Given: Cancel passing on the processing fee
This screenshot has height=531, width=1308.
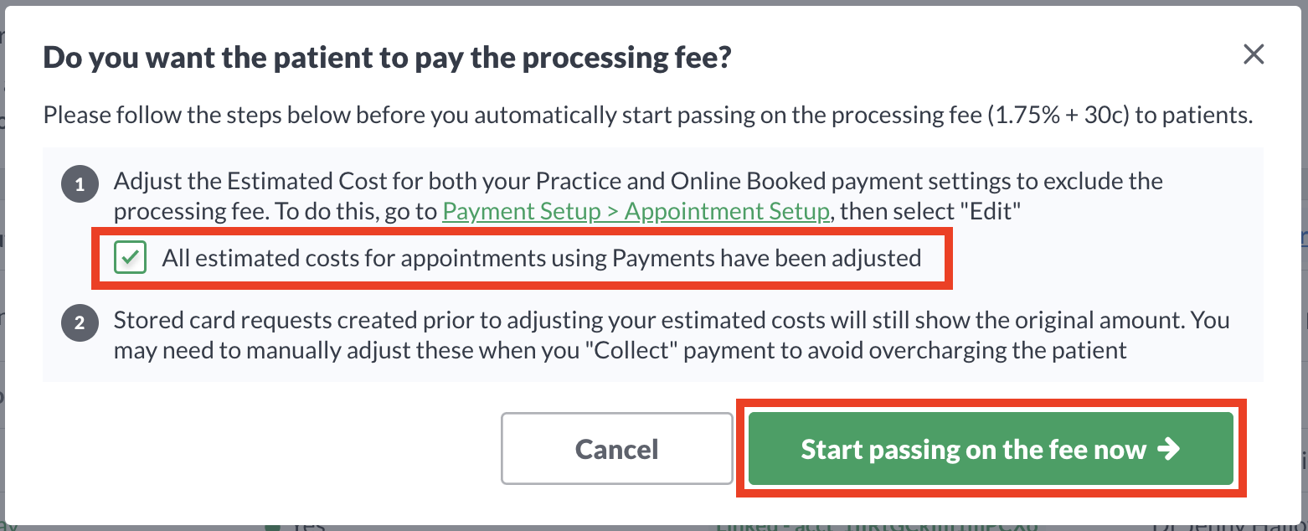Looking at the screenshot, I should click(617, 449).
